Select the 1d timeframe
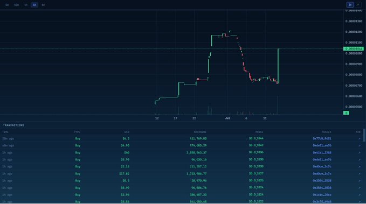 point(43,5)
